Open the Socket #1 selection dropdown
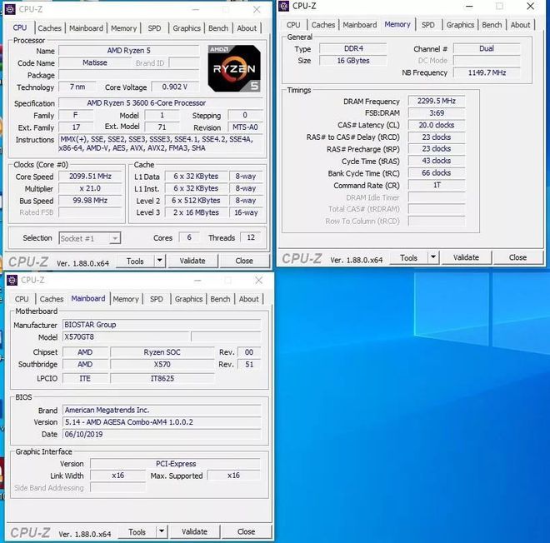 (x=89, y=238)
